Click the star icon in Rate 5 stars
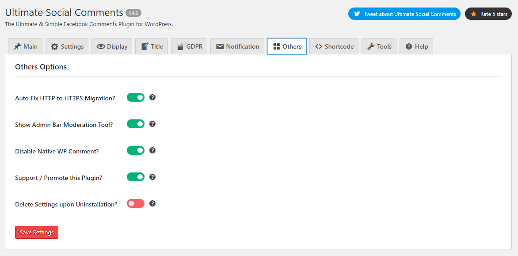Screen dimensions: 518x256 [x=473, y=14]
